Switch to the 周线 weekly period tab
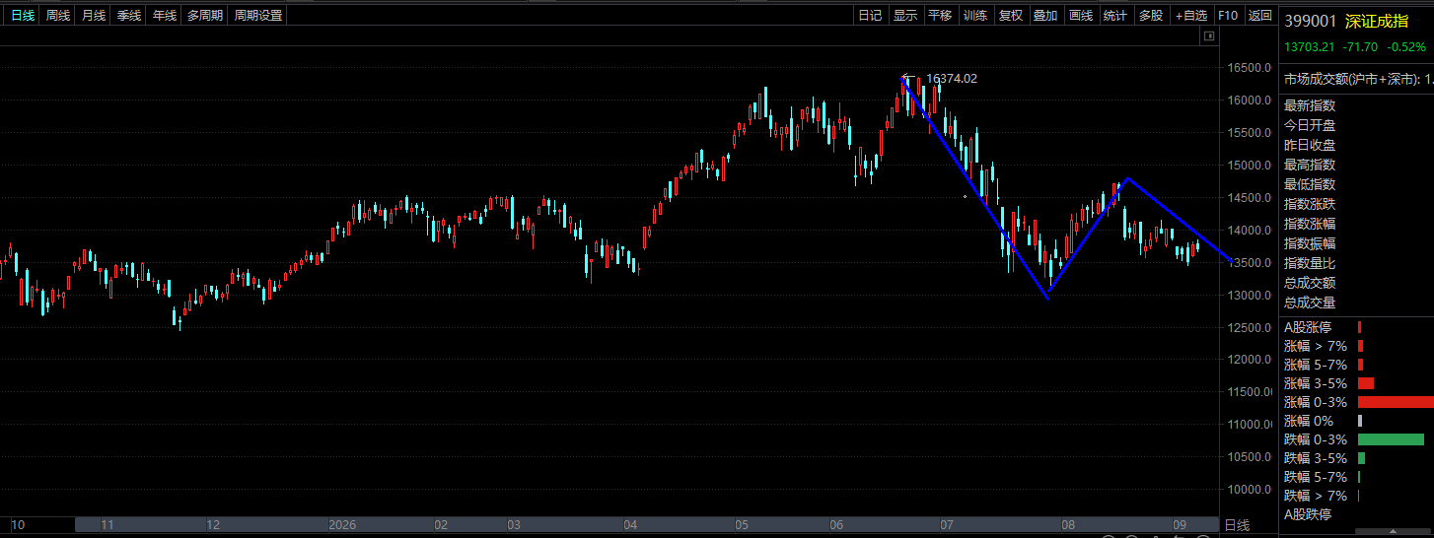Viewport: 1434px width, 538px height. [x=57, y=15]
